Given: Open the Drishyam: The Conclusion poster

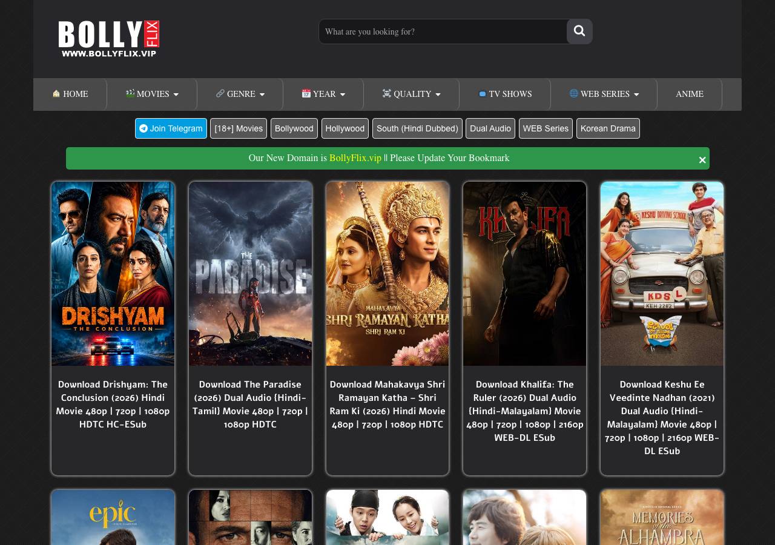Looking at the screenshot, I should coord(113,274).
